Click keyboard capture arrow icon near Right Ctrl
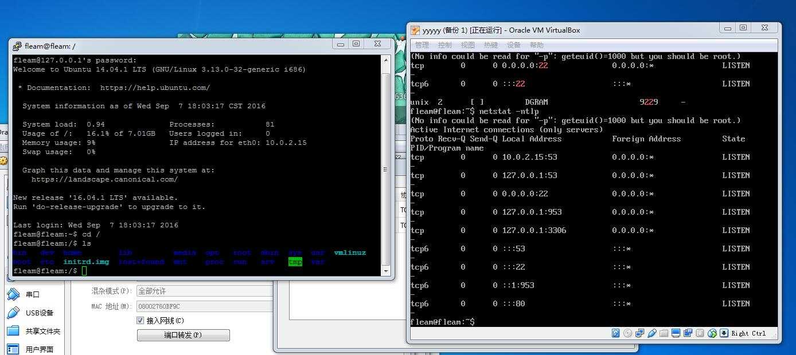 pyautogui.click(x=724, y=333)
